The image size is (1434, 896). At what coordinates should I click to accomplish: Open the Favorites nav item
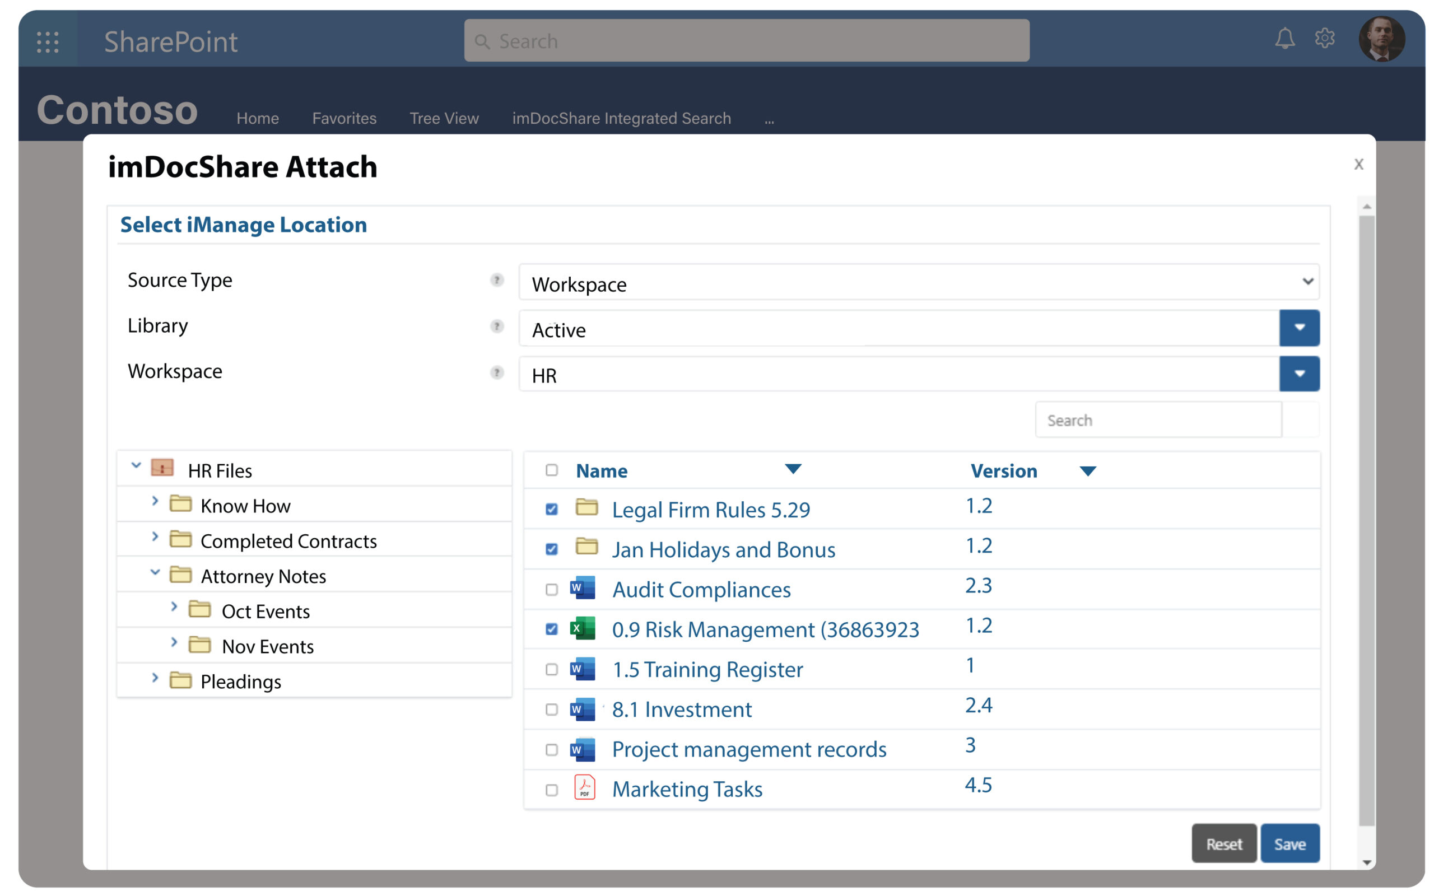tap(344, 119)
